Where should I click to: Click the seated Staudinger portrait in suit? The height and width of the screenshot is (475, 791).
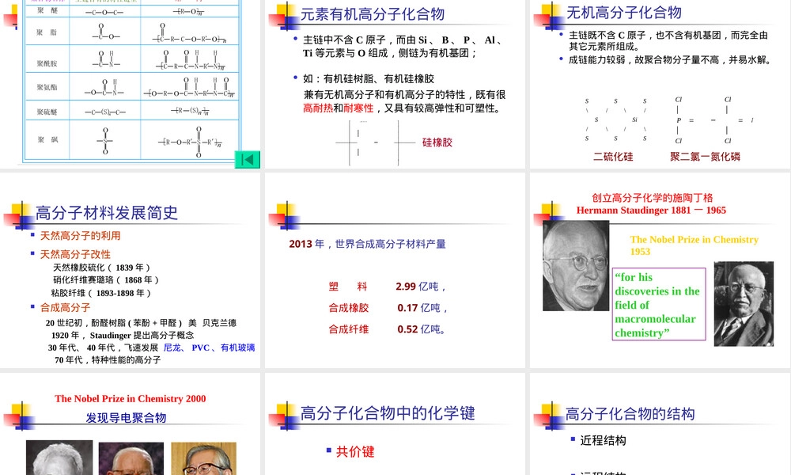pos(744,304)
